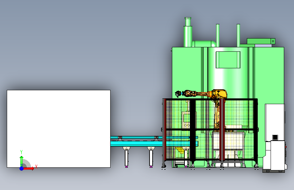Select the tallest green exhaust stack
The width and height of the screenshot is (294, 190).
click(x=188, y=32)
